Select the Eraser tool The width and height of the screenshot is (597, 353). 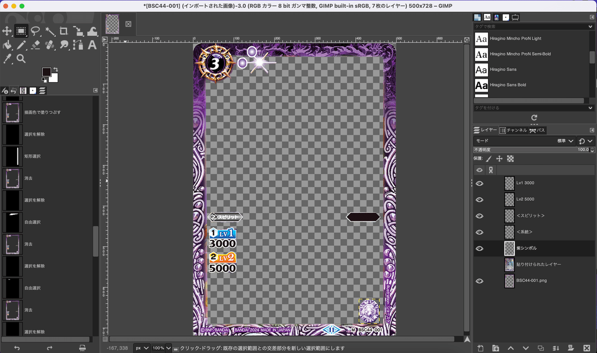point(35,45)
